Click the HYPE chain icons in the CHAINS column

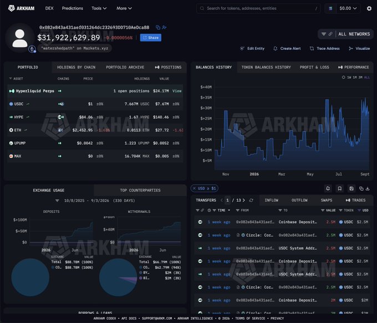(60, 117)
